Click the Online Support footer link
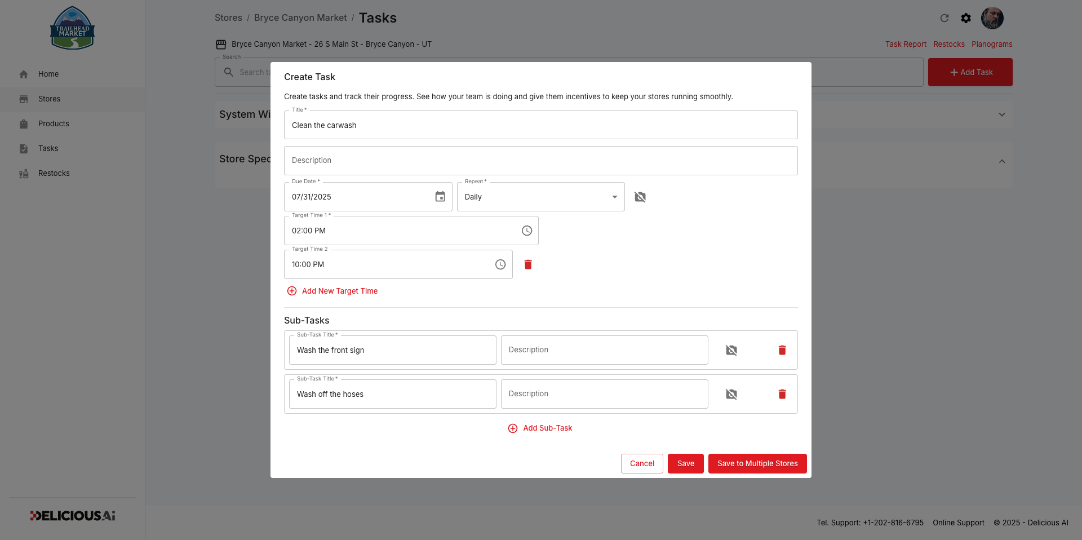This screenshot has height=540, width=1082. point(959,523)
